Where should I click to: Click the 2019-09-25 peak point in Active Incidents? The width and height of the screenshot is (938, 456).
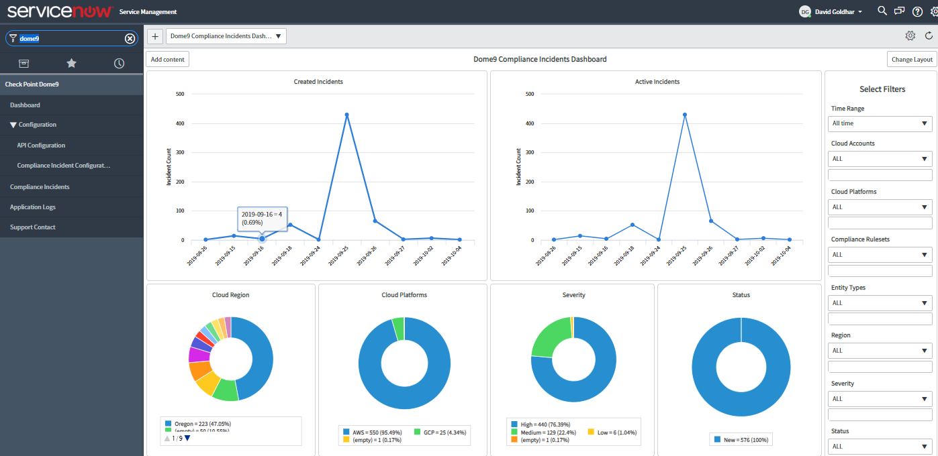click(x=685, y=115)
